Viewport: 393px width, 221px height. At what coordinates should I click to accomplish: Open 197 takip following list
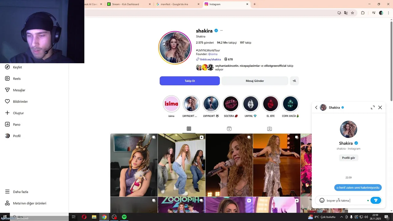246,43
